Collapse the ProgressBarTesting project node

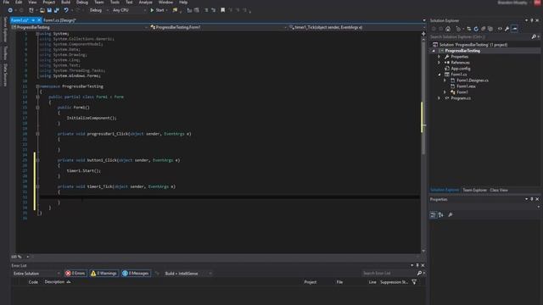[434, 51]
